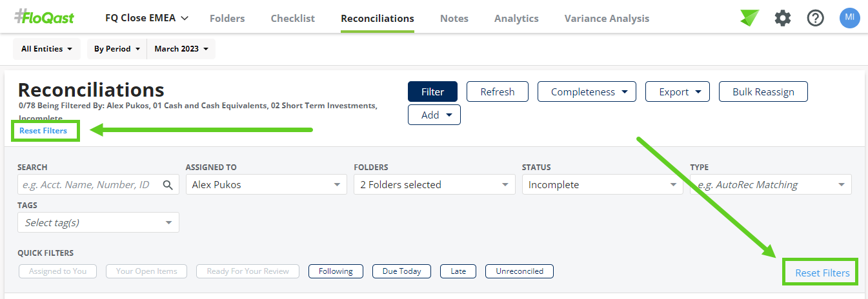Image resolution: width=868 pixels, height=299 pixels.
Task: Switch to the Checklist tab
Action: click(293, 18)
